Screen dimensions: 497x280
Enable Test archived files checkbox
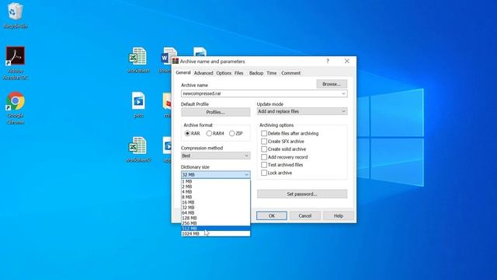click(264, 165)
